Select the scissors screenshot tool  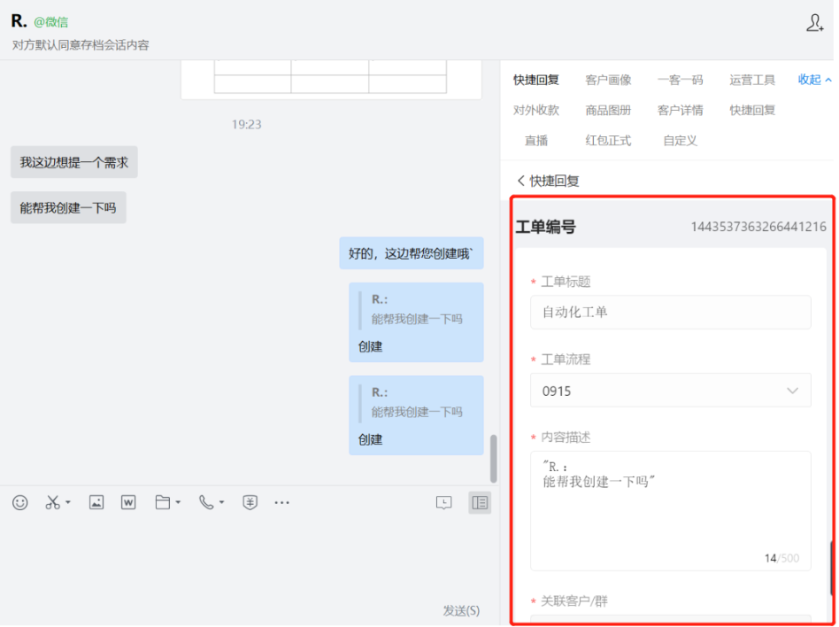(52, 502)
